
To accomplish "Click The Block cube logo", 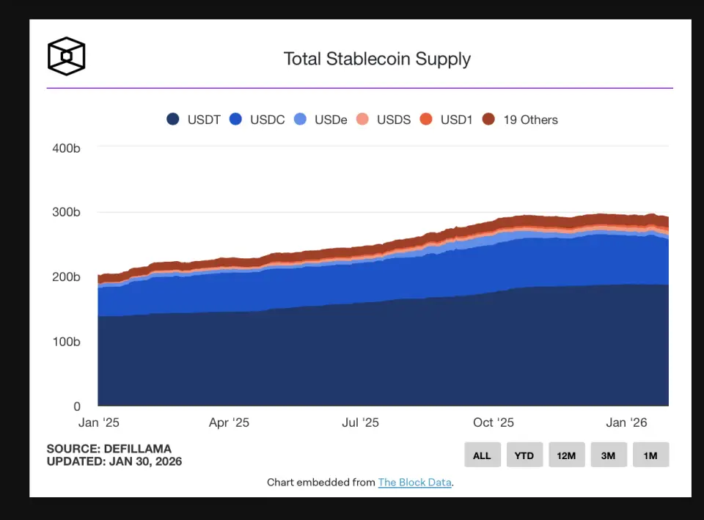I will (67, 56).
